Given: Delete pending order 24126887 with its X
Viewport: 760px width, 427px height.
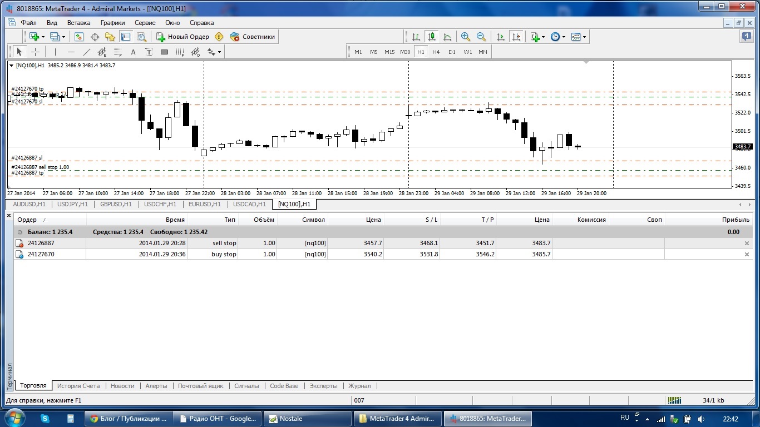Looking at the screenshot, I should [x=747, y=243].
